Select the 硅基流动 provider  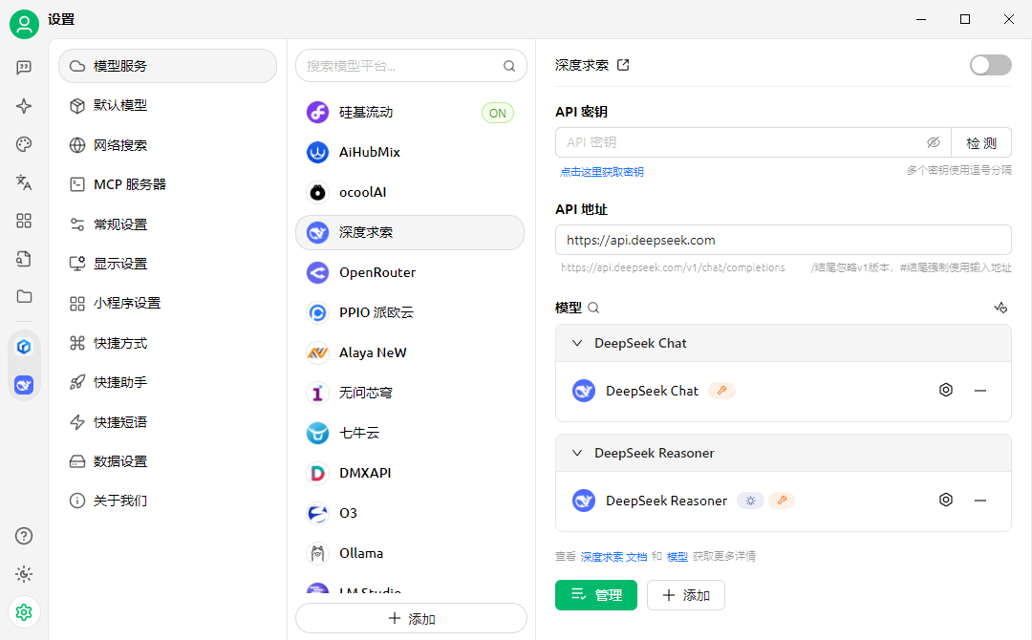point(410,113)
